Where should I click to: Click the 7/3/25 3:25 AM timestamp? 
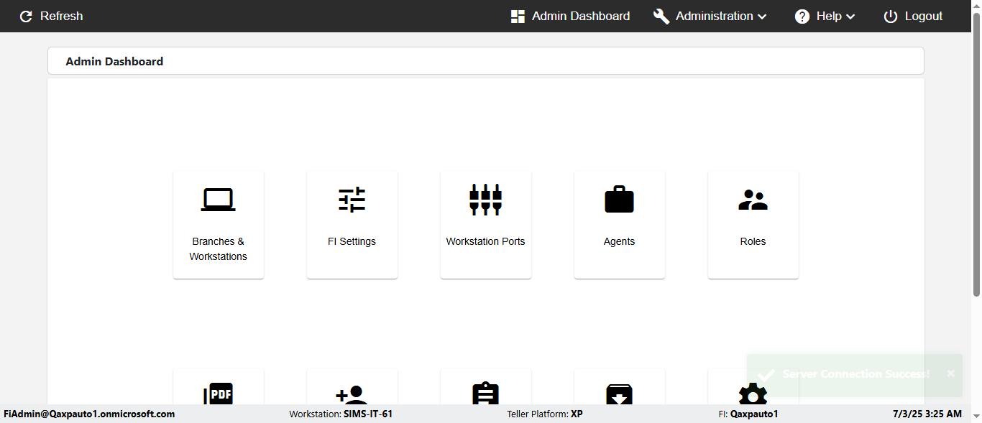coord(927,414)
